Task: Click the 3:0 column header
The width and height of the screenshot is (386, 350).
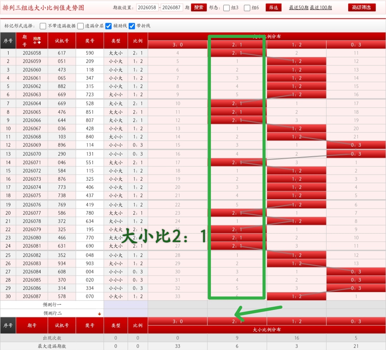Action: [x=177, y=44]
